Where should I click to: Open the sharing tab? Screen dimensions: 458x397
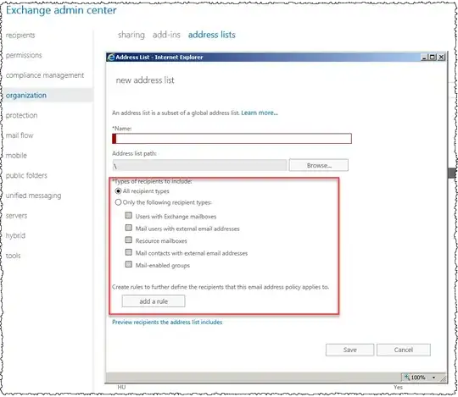[x=131, y=35]
